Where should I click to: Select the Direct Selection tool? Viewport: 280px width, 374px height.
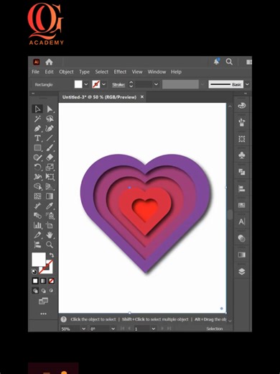[x=50, y=109]
